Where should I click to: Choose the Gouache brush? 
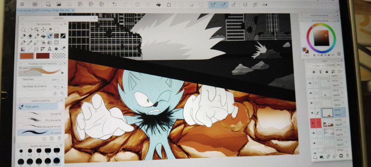[x=39, y=114]
